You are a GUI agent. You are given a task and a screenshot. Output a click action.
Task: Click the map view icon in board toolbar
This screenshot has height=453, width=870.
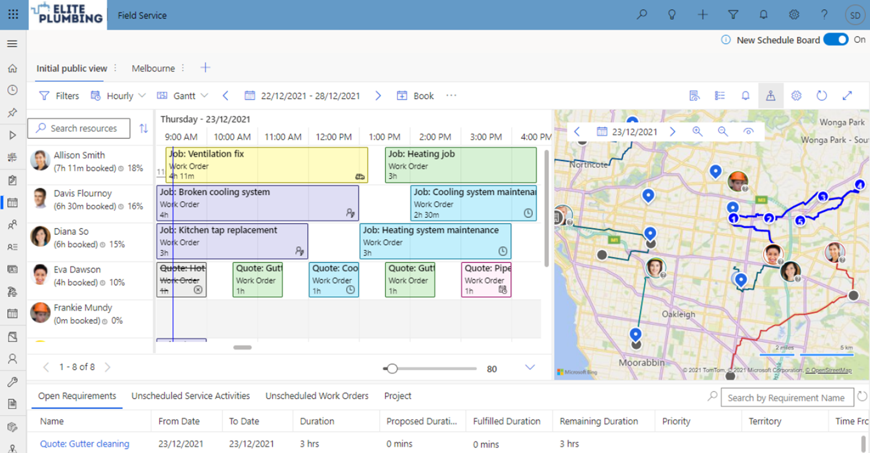coord(770,96)
